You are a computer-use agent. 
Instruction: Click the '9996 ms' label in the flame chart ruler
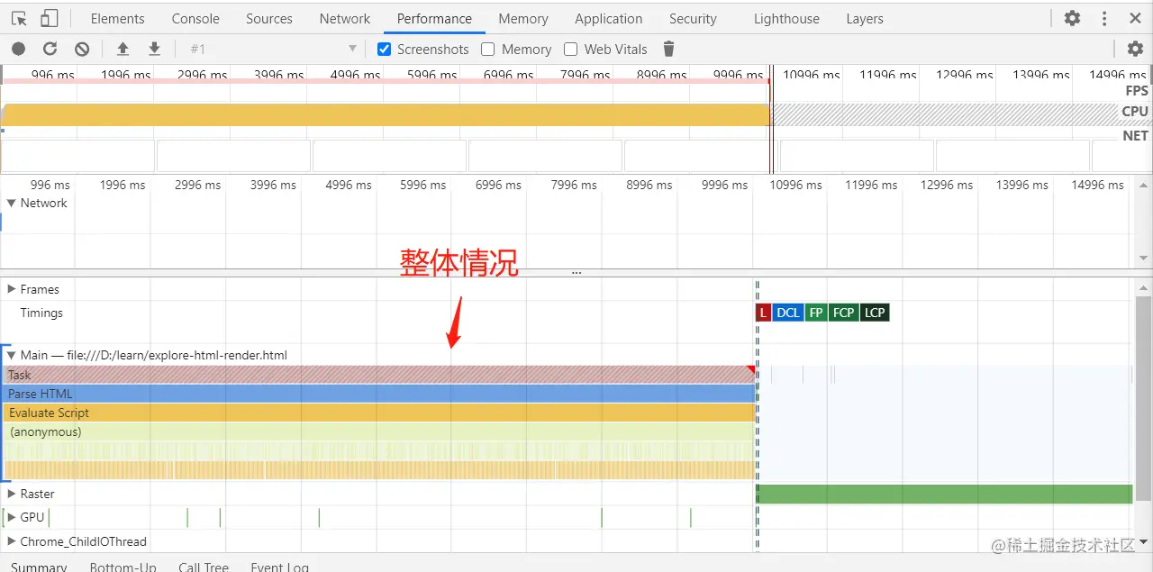(724, 185)
